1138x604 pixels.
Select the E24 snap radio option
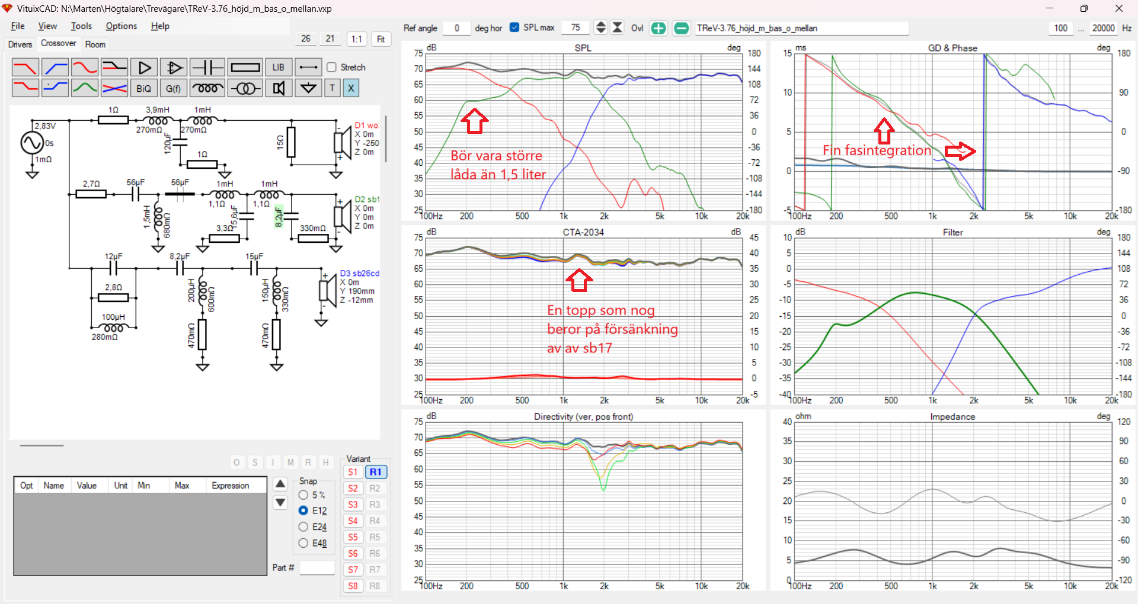(303, 526)
